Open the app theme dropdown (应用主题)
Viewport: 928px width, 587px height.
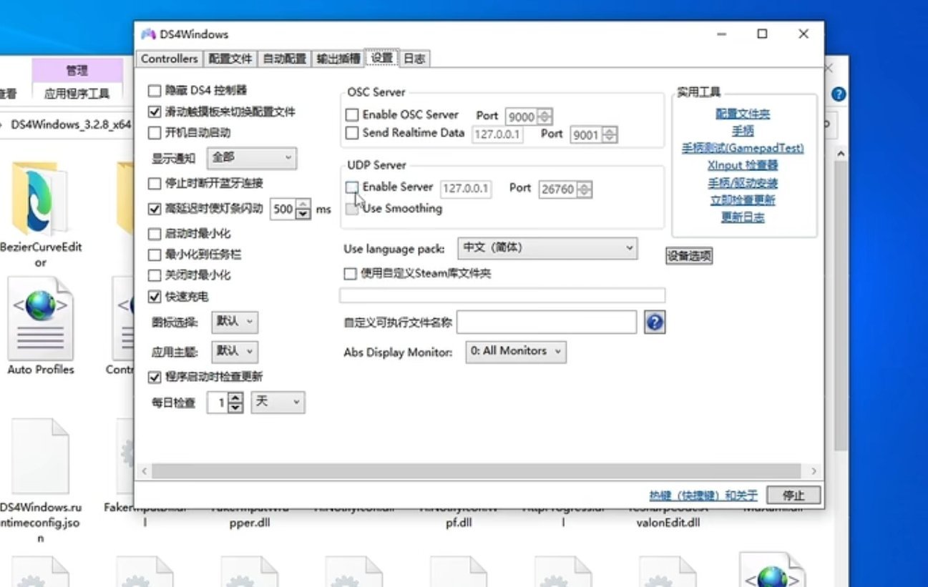tap(235, 352)
